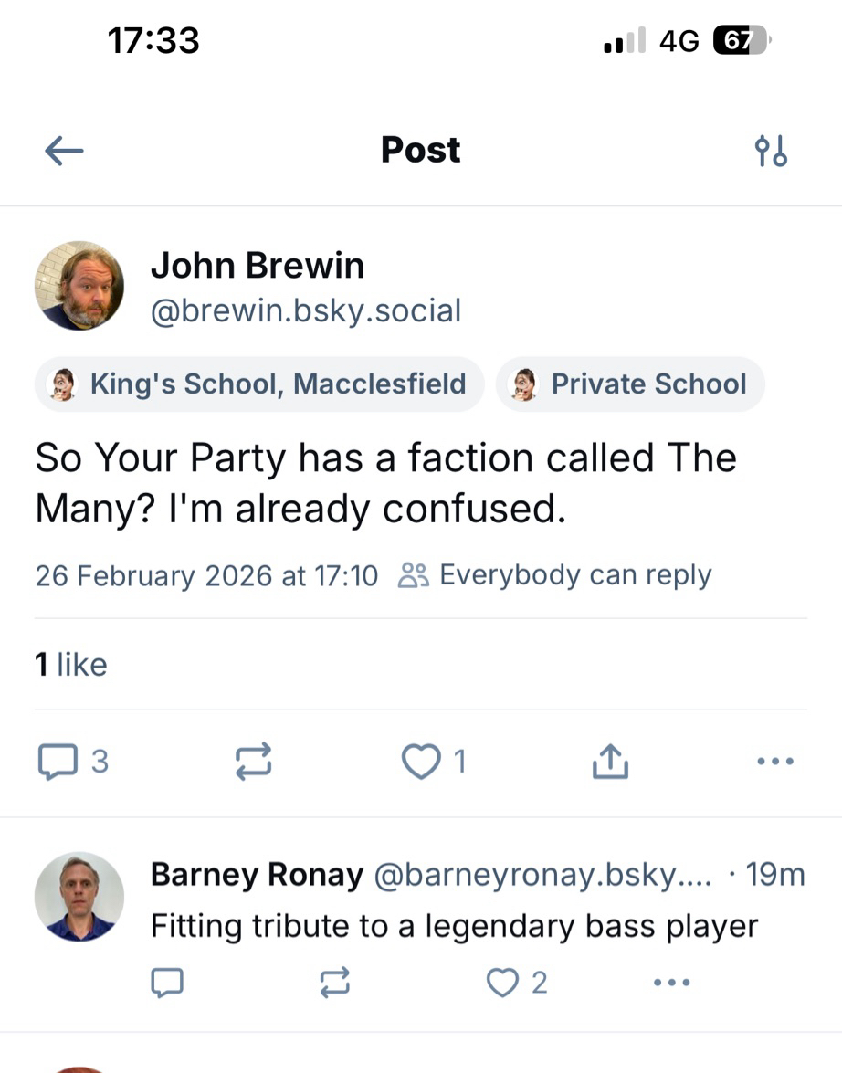Reply to John Brewin's post
This screenshot has width=842, height=1073.
[58, 761]
